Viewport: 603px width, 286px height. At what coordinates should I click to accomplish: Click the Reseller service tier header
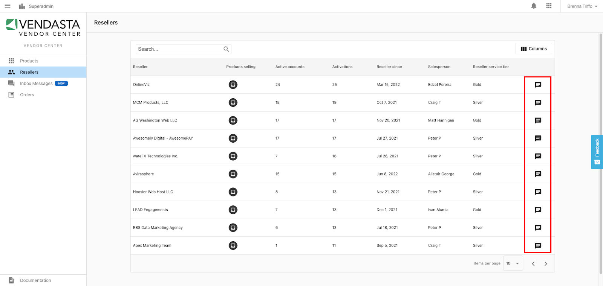[x=491, y=67]
